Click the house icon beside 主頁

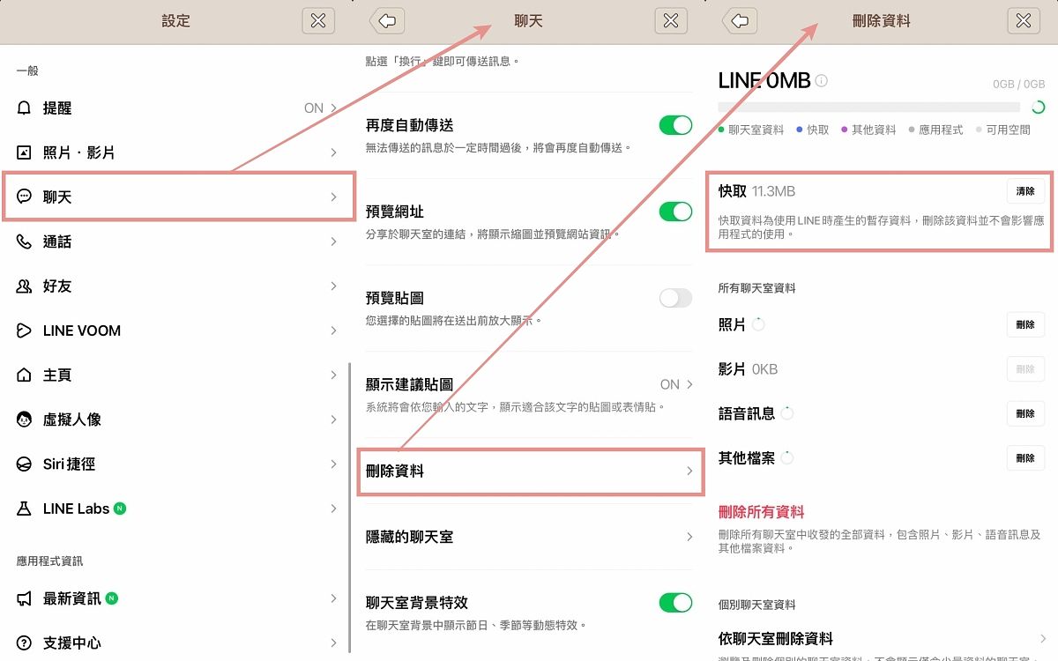[x=25, y=375]
